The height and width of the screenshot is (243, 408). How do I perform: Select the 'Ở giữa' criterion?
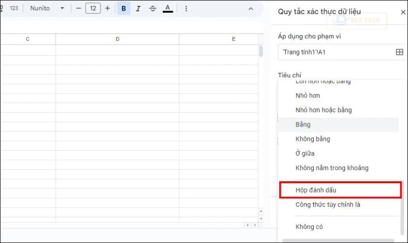pos(338,154)
